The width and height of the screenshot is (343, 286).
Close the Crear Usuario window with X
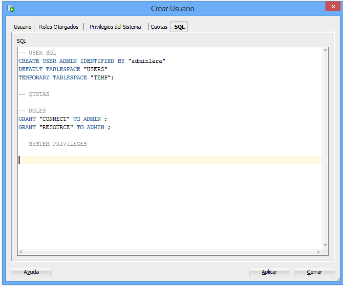point(333,6)
